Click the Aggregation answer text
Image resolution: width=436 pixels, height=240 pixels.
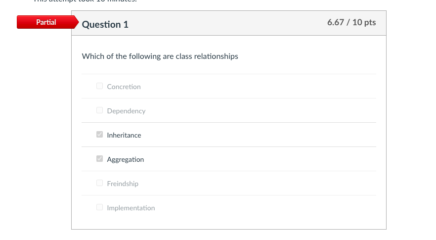[x=125, y=159]
